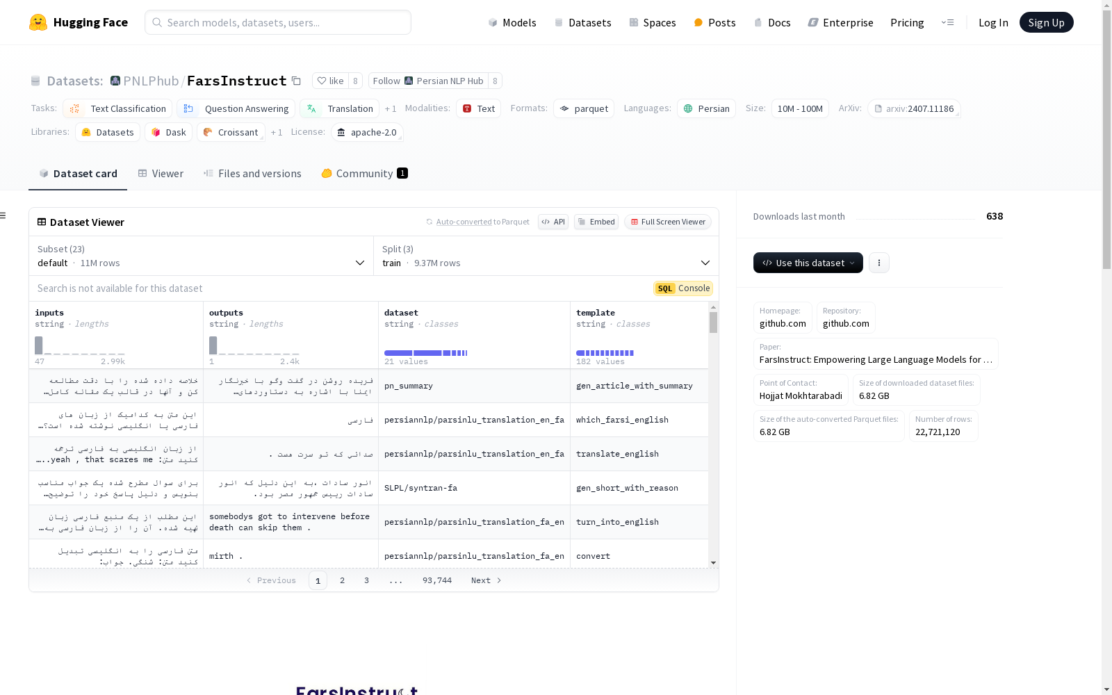1112x695 pixels.
Task: Follow Persian NLP Hub
Action: [428, 81]
